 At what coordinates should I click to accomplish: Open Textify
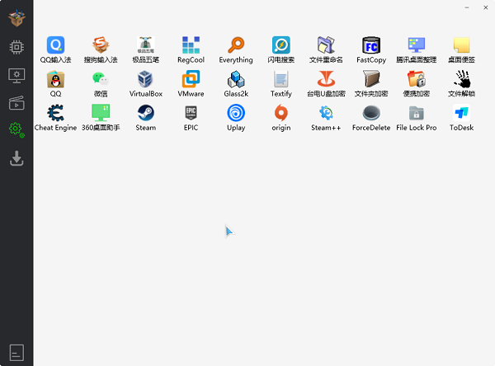(x=281, y=83)
